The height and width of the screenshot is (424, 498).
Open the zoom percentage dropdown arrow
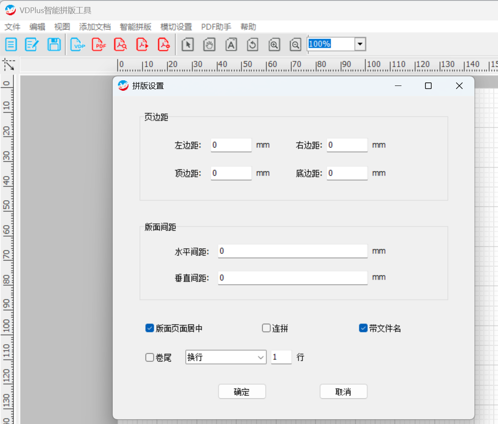tap(360, 44)
